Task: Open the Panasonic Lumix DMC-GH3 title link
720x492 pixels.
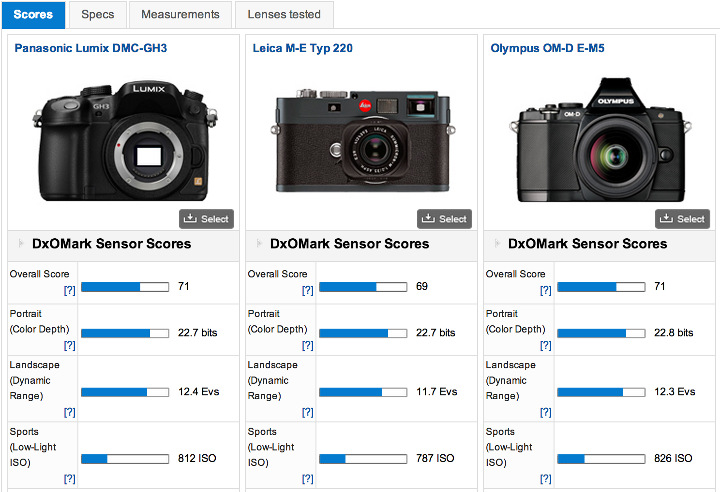Action: [x=91, y=48]
